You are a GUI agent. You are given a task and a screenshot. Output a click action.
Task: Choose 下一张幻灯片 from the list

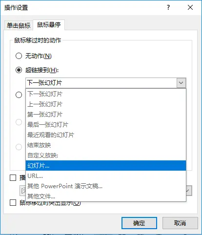pyautogui.click(x=106, y=94)
